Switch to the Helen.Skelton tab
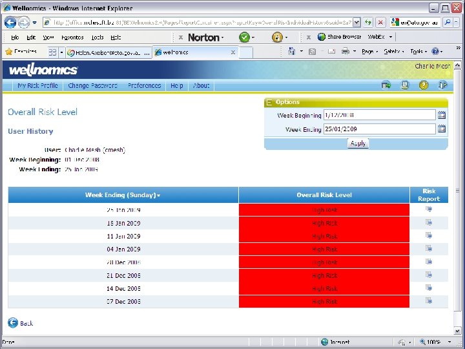This screenshot has width=465, height=349. 108,52
